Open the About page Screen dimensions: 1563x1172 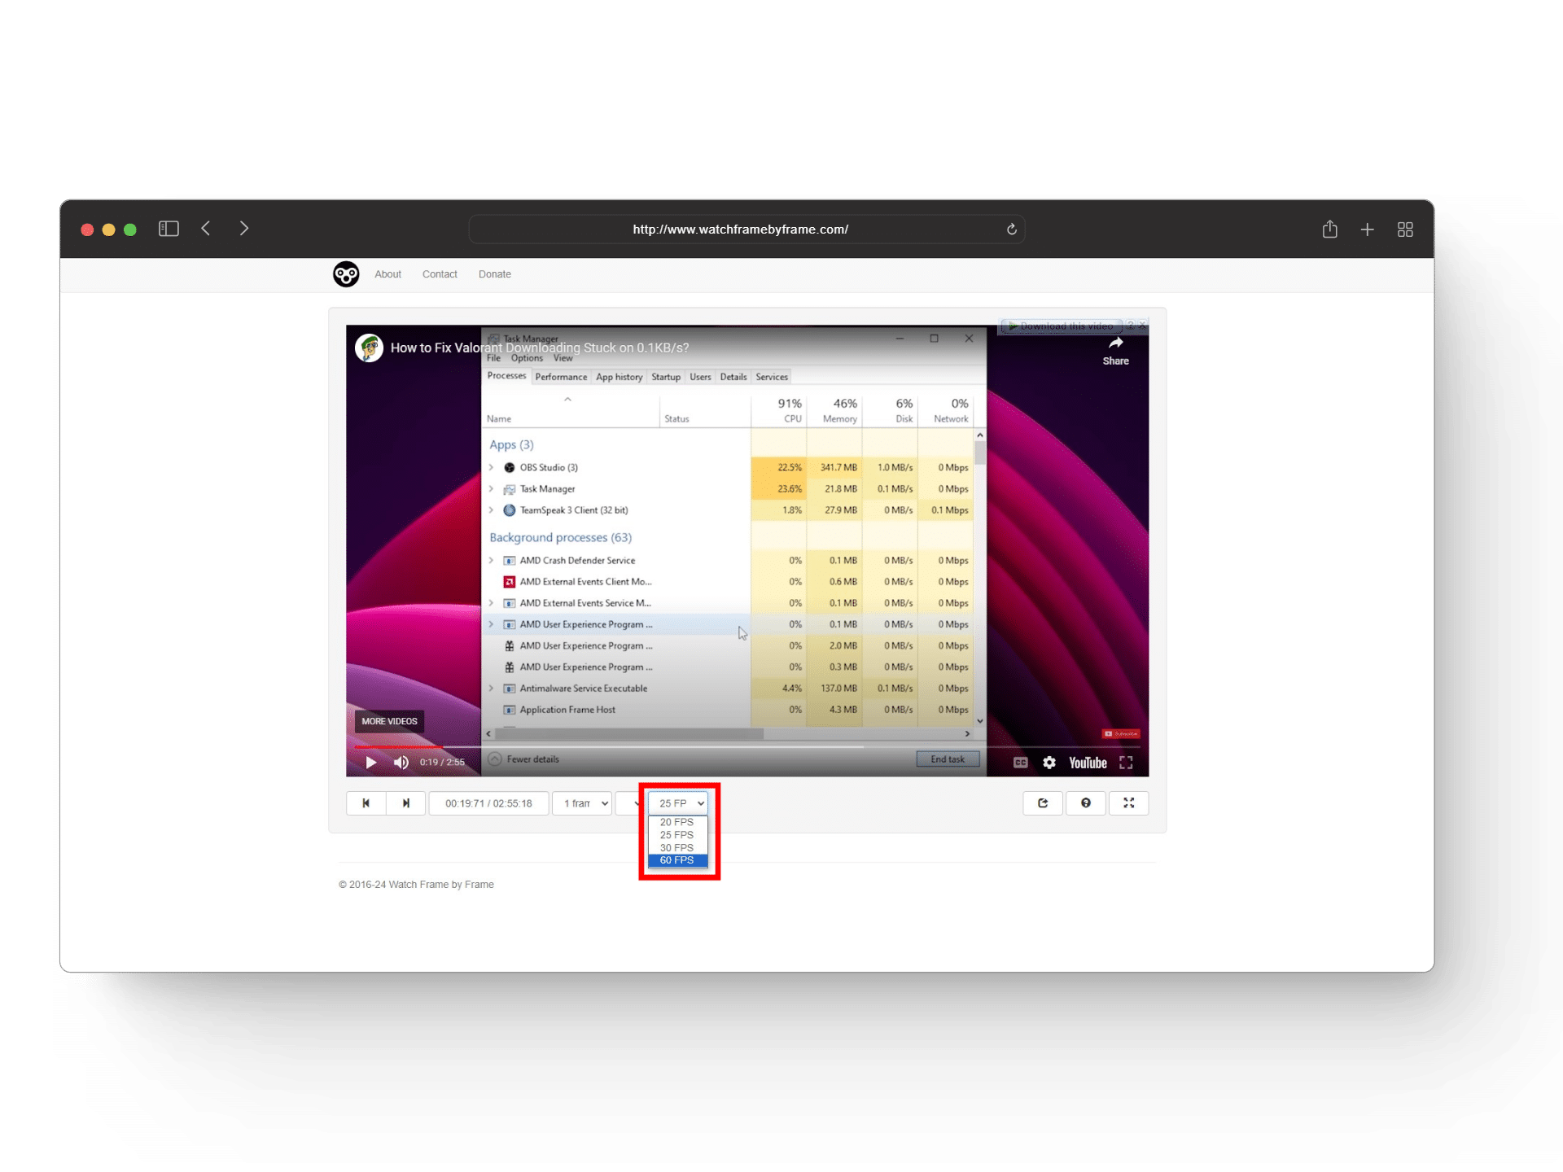(387, 274)
